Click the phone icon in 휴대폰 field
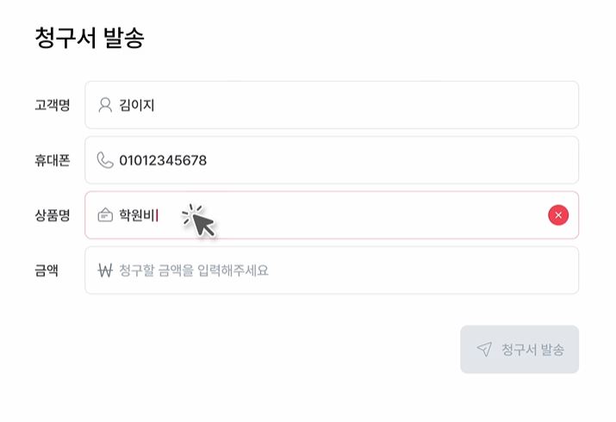Screen dimensions: 616x422 [105, 160]
